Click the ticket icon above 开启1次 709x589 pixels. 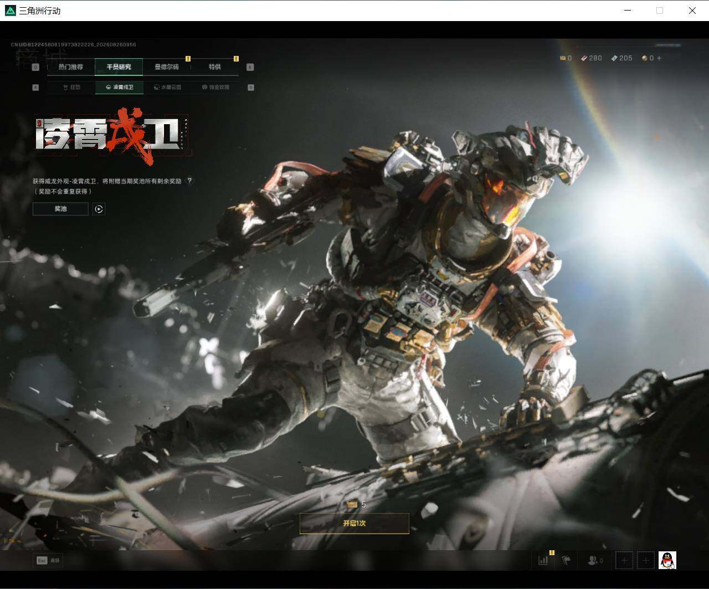352,504
